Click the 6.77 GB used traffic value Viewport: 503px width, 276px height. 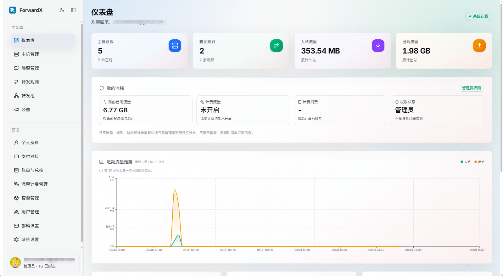(115, 110)
